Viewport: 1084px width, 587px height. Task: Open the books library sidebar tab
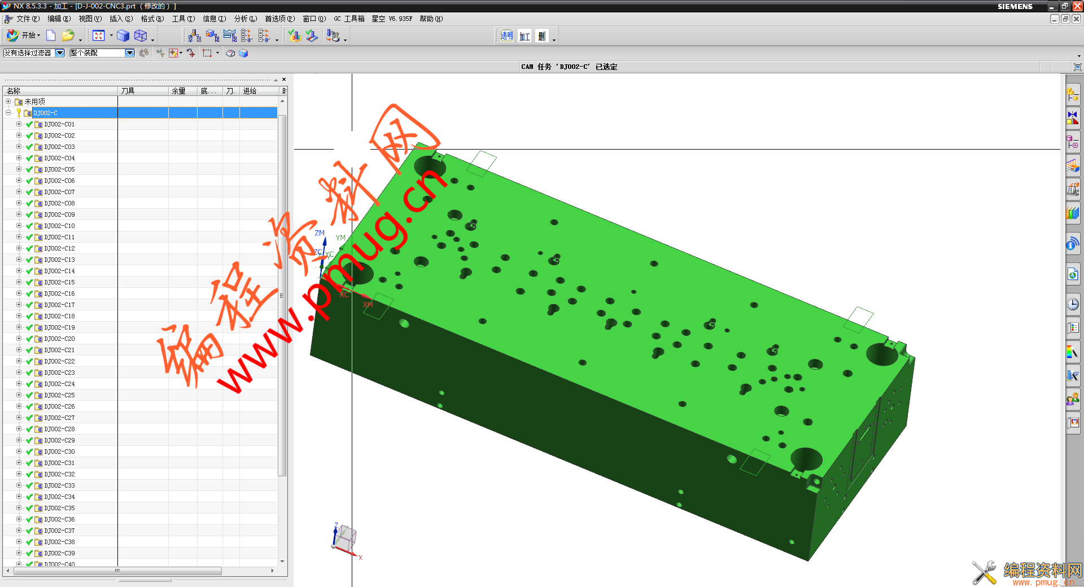point(1073,213)
